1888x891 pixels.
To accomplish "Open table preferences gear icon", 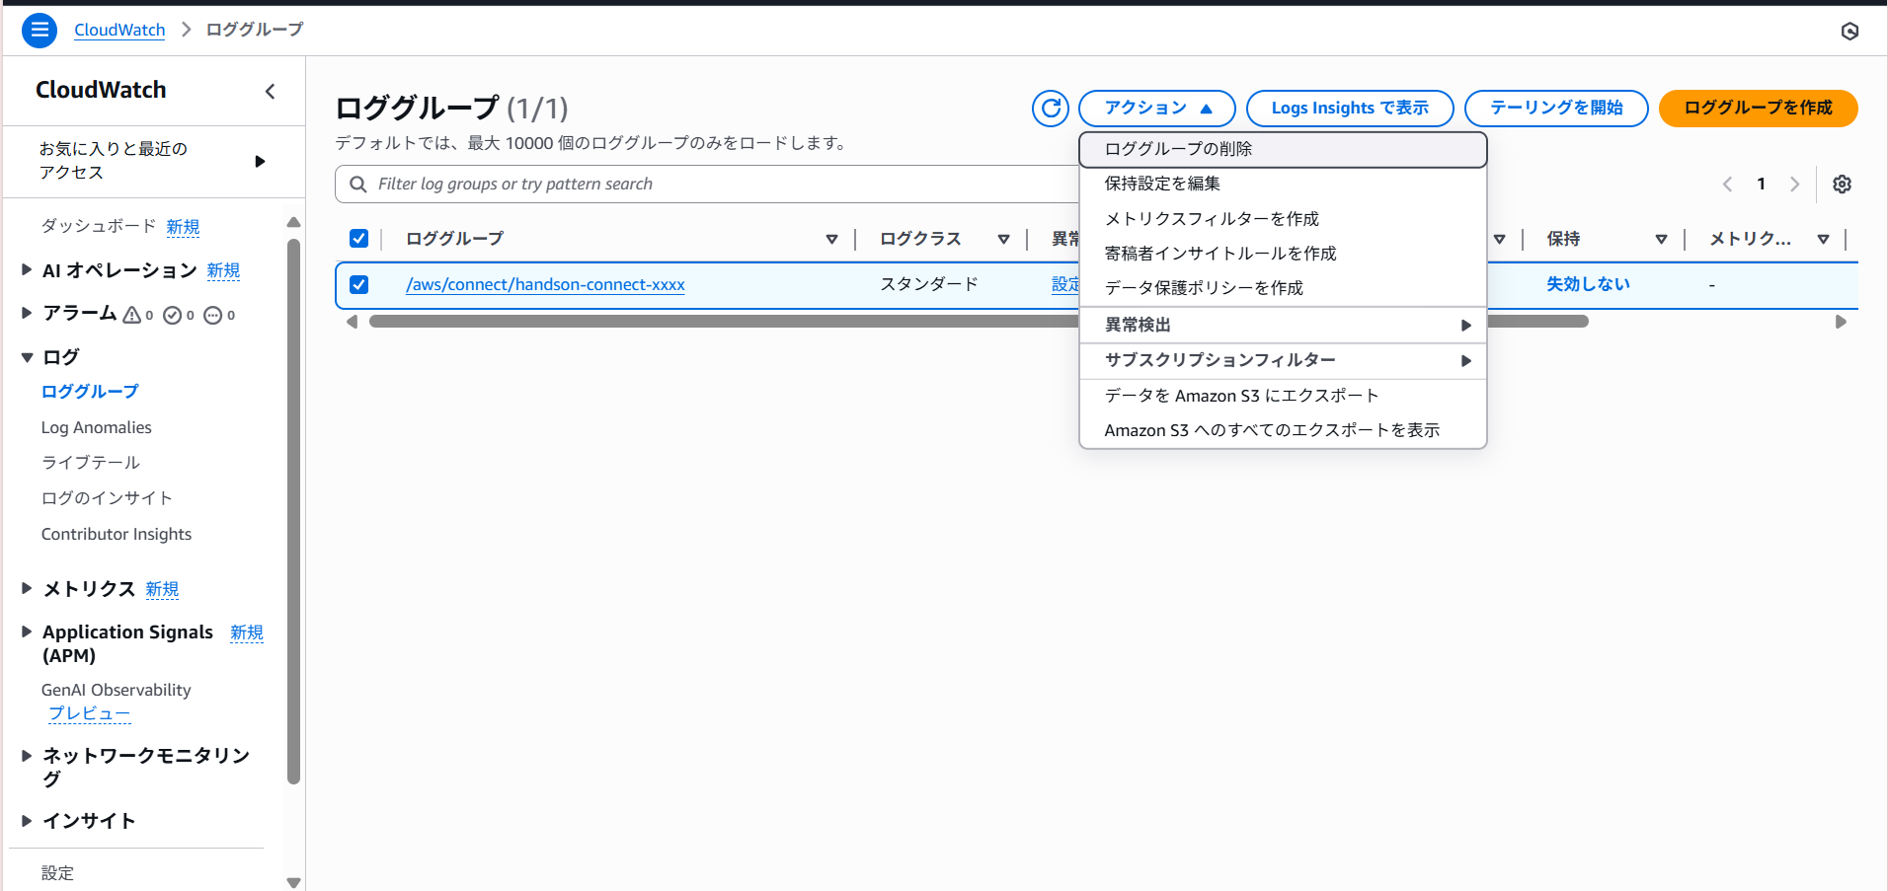I will (1841, 184).
